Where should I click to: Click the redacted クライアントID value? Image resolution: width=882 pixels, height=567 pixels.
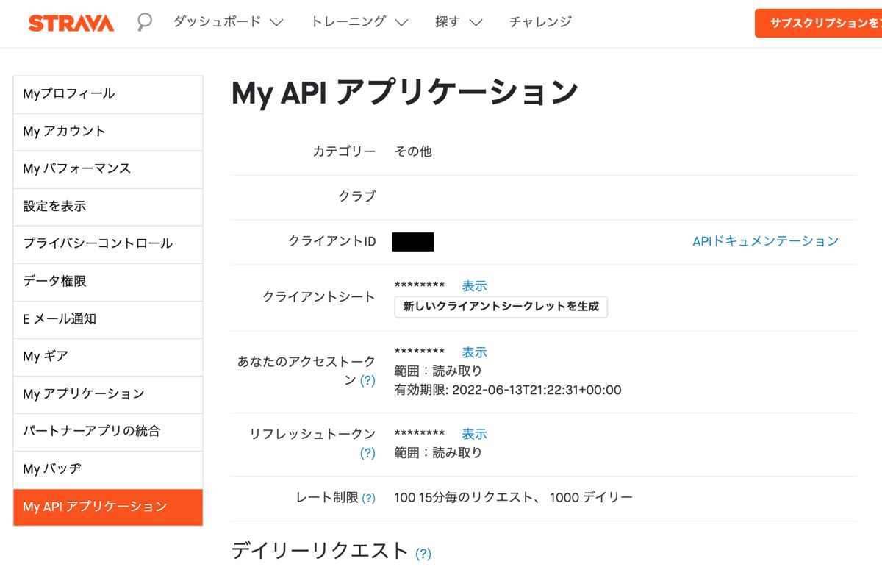click(x=413, y=242)
